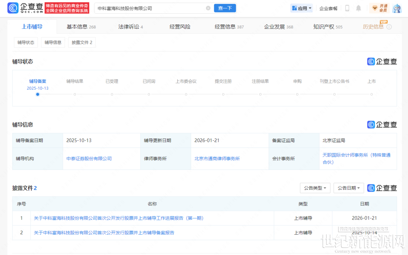Expand the 应用 dropdown menu
This screenshot has width=408, height=255.
[x=301, y=8]
